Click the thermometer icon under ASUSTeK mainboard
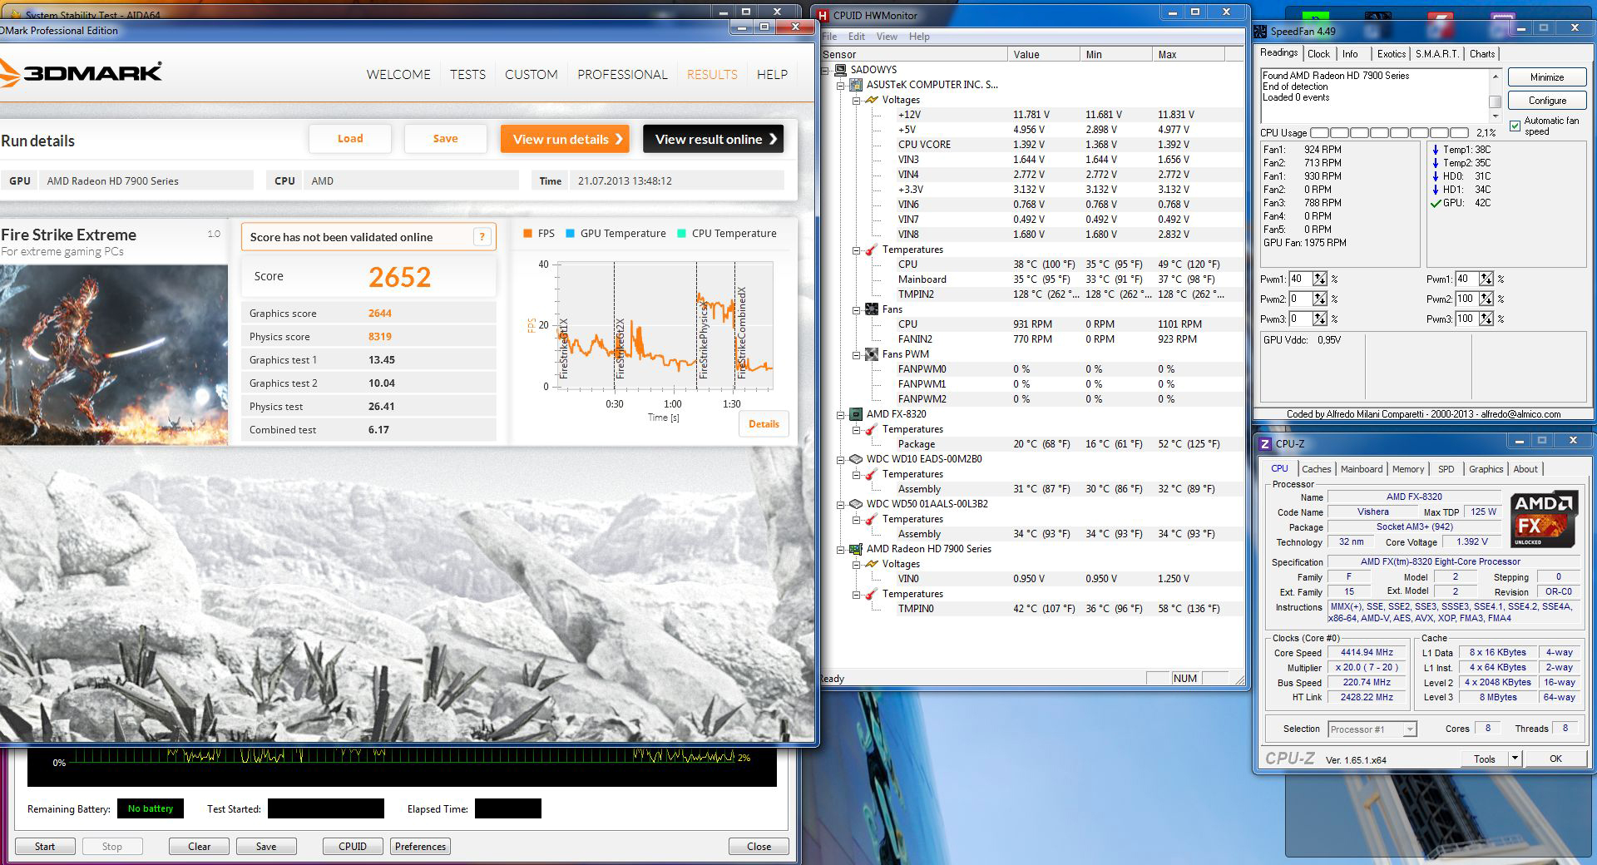The width and height of the screenshot is (1597, 865). click(x=871, y=250)
